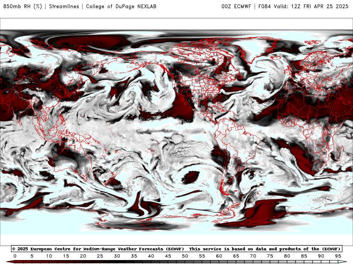Click the "0" label on the RH colorbar
The width and height of the screenshot is (353, 264).
click(15, 256)
